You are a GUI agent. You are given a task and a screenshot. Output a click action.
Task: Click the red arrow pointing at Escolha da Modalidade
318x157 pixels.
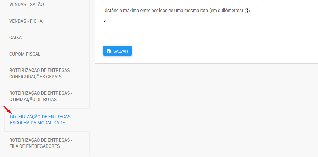coord(8,110)
